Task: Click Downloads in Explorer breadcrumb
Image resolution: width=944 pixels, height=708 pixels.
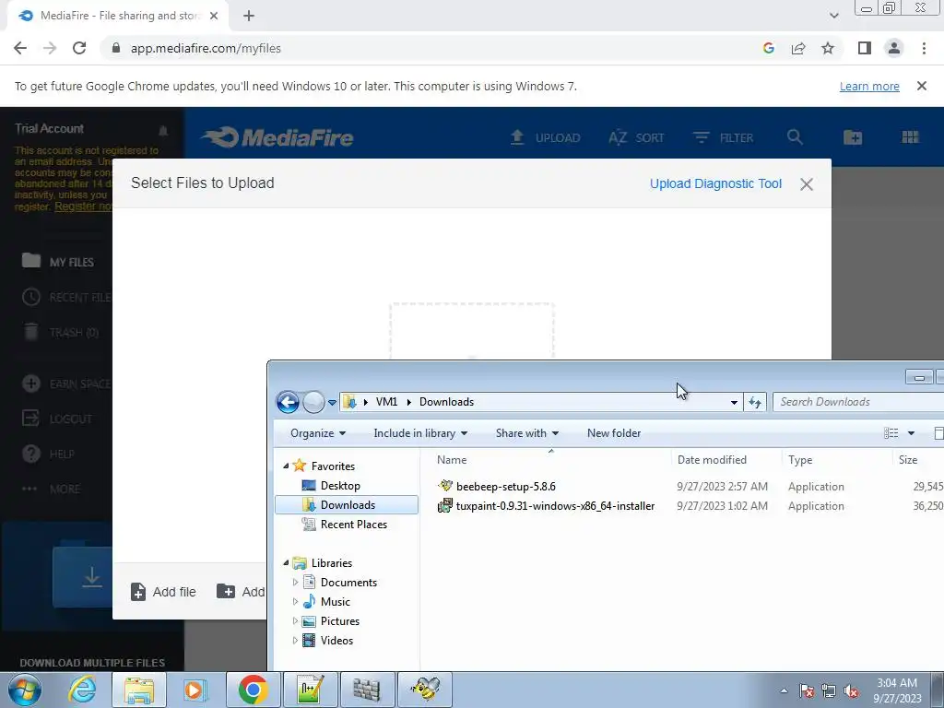Action: [447, 402]
